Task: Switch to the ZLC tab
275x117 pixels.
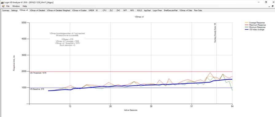Action: tap(111, 10)
